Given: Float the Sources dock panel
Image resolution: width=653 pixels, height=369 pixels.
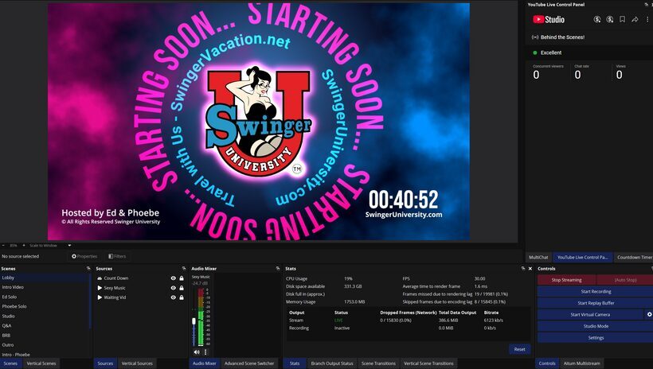Looking at the screenshot, I should 184,268.
